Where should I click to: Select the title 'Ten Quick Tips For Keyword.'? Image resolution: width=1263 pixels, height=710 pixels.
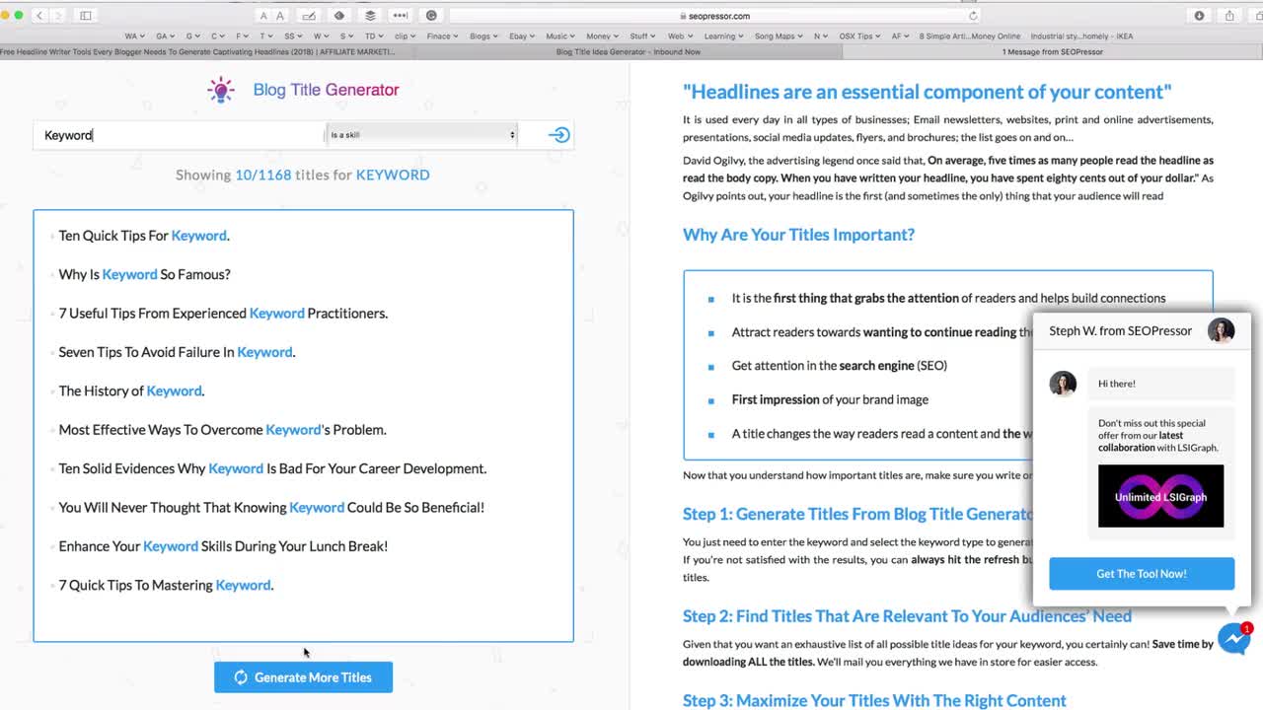click(144, 236)
